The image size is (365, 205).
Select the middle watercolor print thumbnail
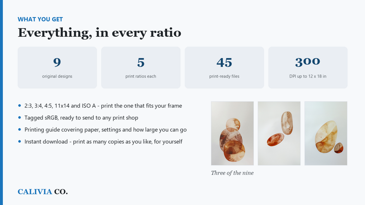[x=279, y=133]
